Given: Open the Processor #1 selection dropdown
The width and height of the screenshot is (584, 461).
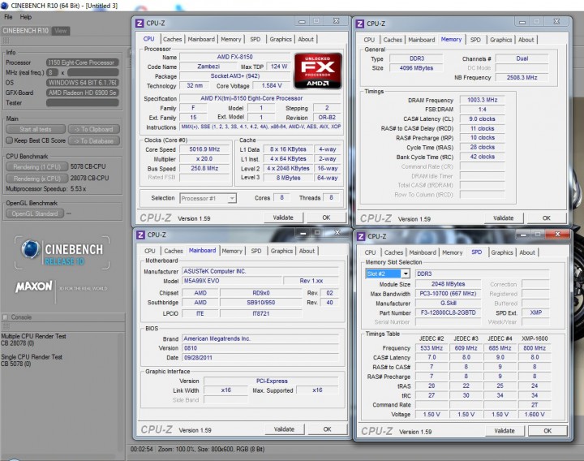Looking at the screenshot, I should (x=232, y=198).
